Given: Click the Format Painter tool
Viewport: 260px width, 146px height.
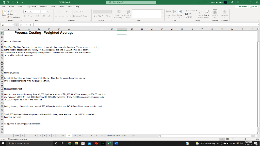Looking at the screenshot, I should [14, 17].
